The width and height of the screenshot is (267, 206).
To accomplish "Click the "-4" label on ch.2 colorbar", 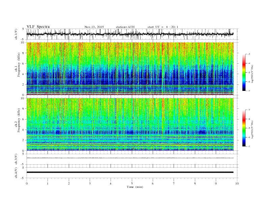I will tap(249, 119).
